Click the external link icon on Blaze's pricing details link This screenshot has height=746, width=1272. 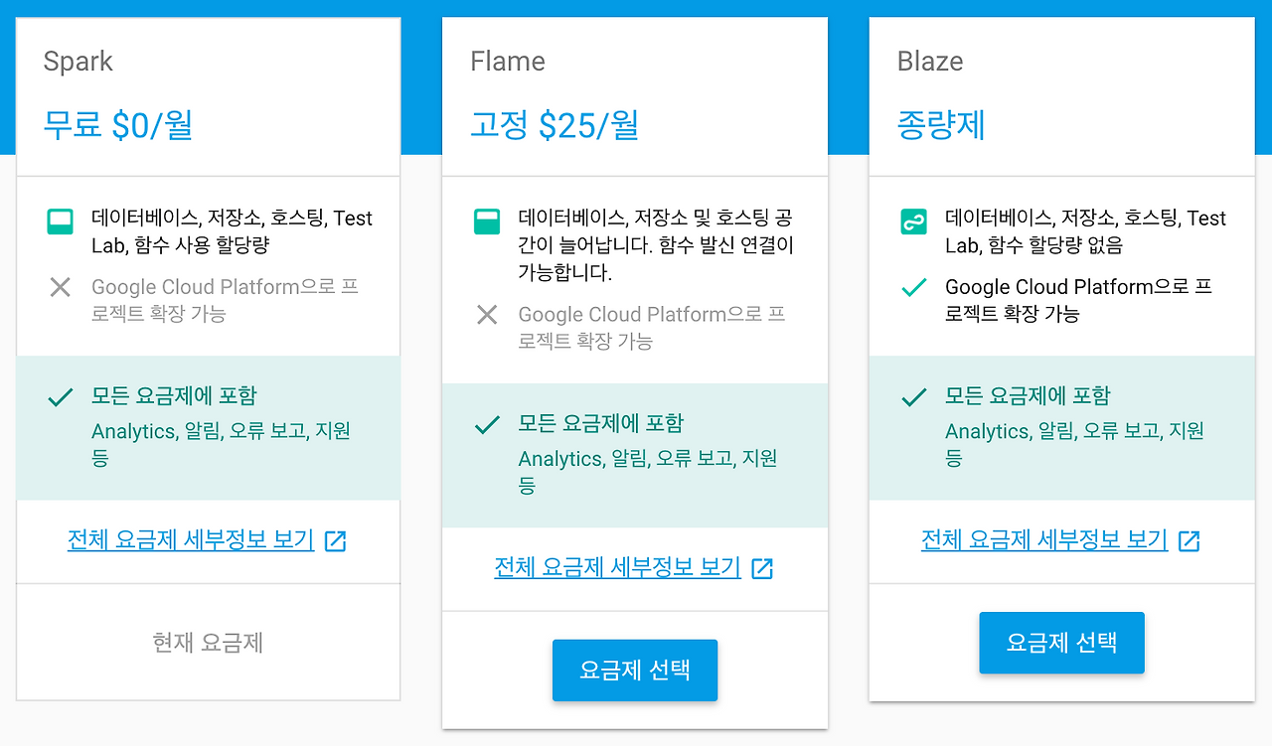1189,540
